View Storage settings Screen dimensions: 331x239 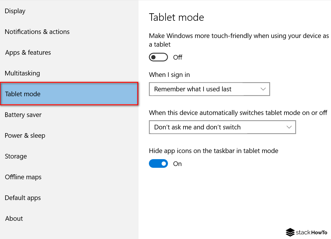(16, 156)
